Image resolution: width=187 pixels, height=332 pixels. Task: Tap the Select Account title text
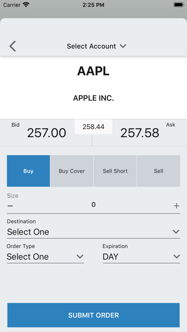tap(92, 46)
